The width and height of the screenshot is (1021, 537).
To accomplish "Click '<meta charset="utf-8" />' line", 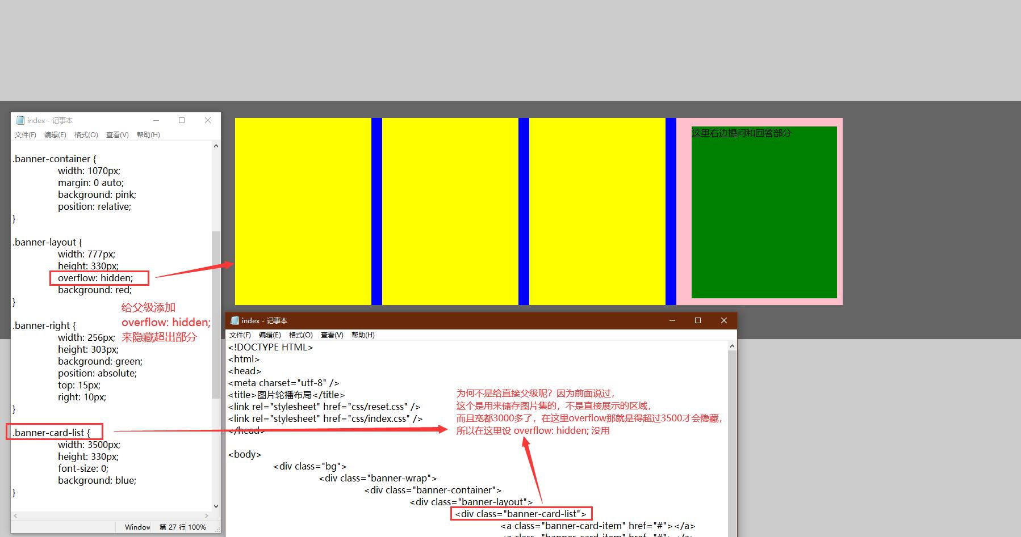I will click(284, 383).
